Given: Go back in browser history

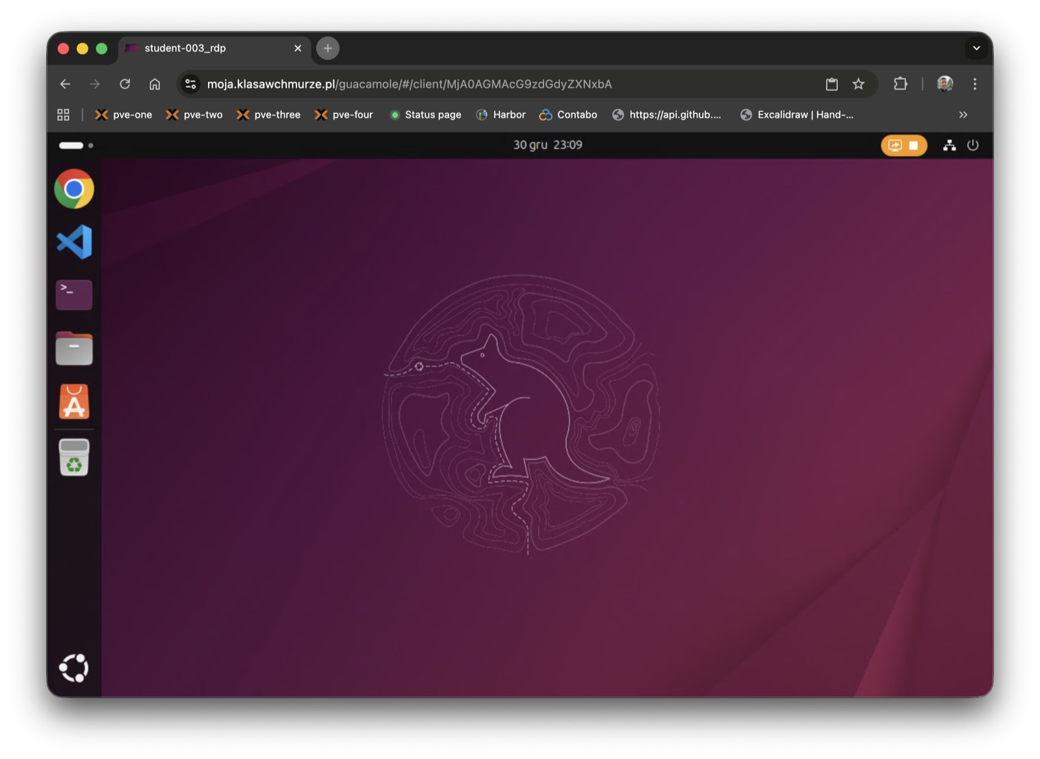Looking at the screenshot, I should coord(65,84).
